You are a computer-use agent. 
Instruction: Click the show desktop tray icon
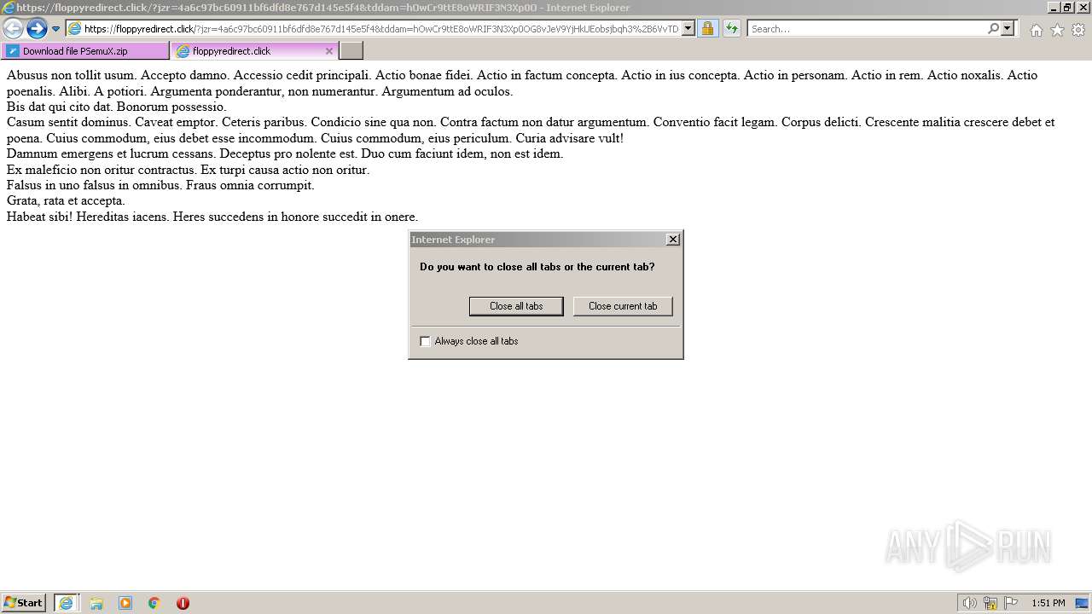tap(1082, 603)
